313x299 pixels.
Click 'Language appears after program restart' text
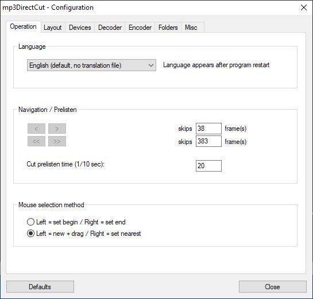tap(216, 65)
